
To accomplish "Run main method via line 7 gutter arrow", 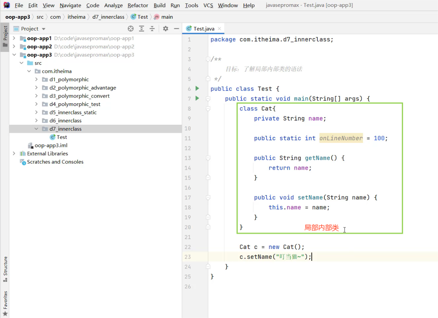I will [x=197, y=98].
